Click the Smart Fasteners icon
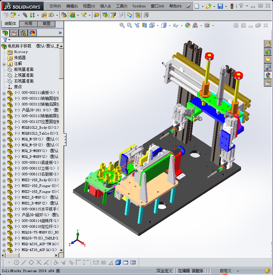 (44, 15)
